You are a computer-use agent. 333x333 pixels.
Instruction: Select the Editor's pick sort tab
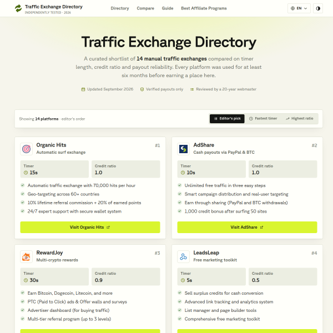point(227,119)
